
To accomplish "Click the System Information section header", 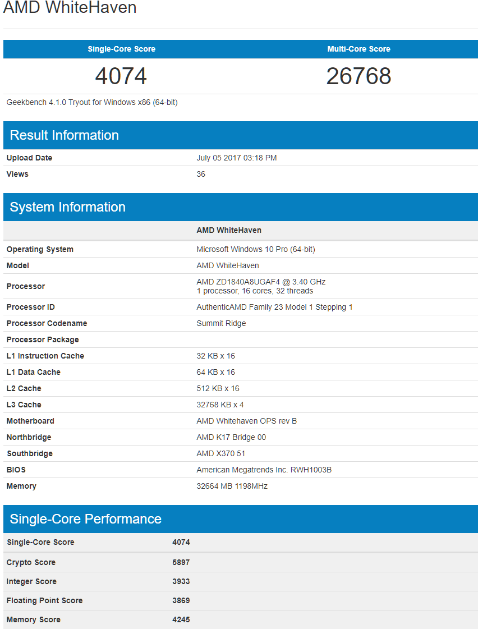I will tap(67, 207).
